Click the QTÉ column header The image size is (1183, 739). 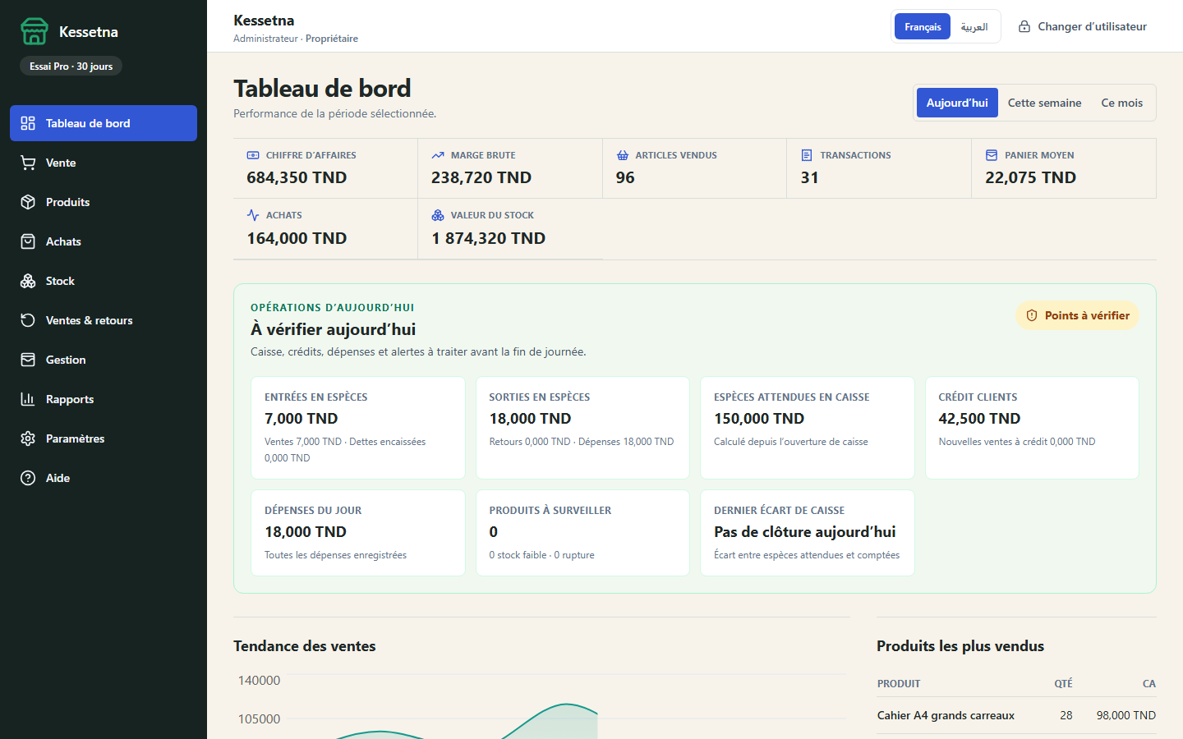pos(1063,683)
